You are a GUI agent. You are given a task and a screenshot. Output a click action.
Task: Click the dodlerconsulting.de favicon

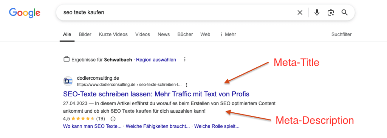68,81
